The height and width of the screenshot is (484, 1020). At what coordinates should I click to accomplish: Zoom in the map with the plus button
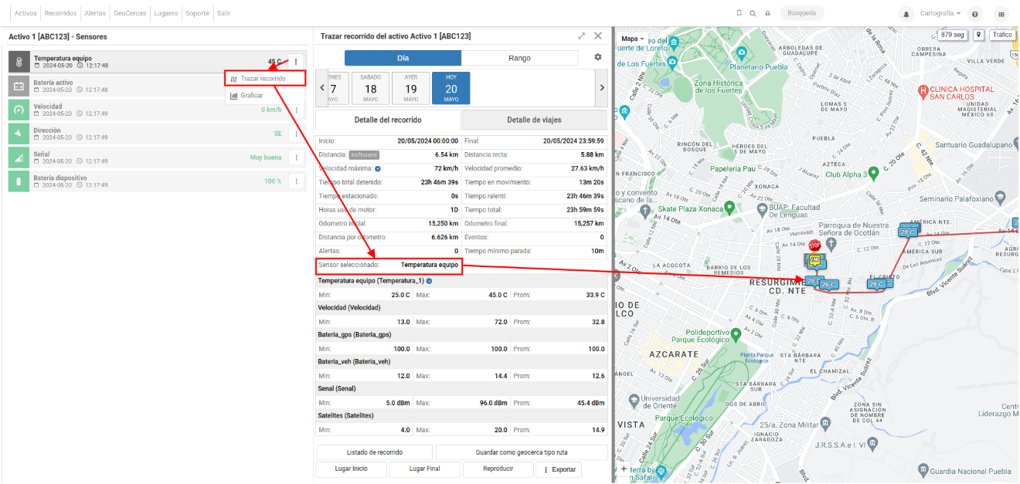pos(624,469)
